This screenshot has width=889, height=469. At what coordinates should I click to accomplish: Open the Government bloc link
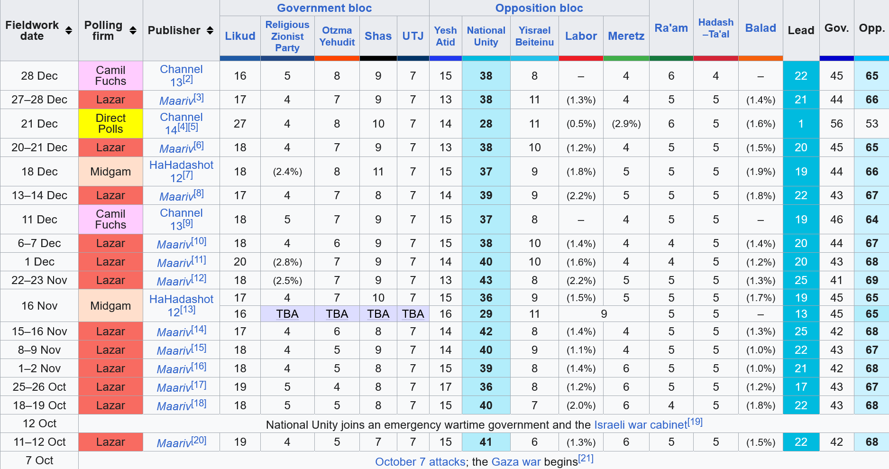(x=324, y=8)
